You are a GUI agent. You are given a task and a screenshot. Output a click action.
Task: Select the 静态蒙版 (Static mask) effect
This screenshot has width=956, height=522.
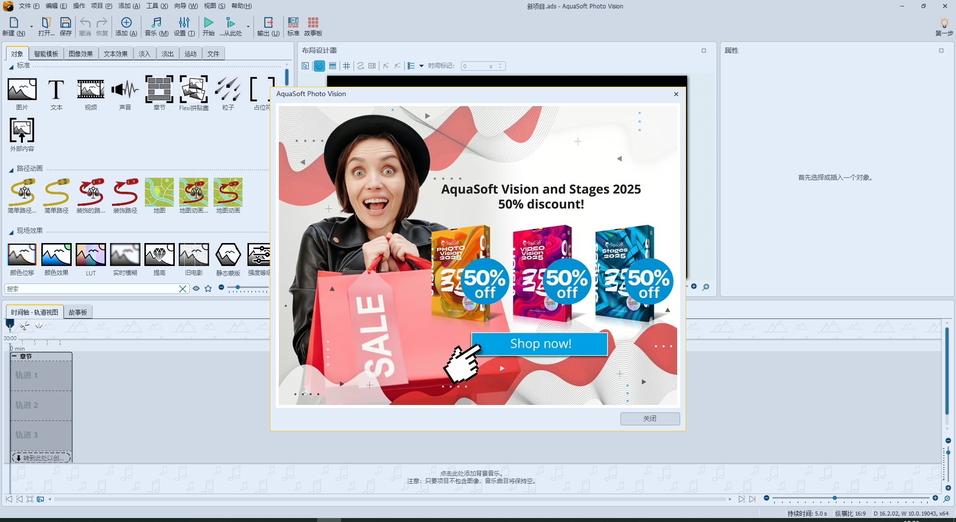pos(228,255)
